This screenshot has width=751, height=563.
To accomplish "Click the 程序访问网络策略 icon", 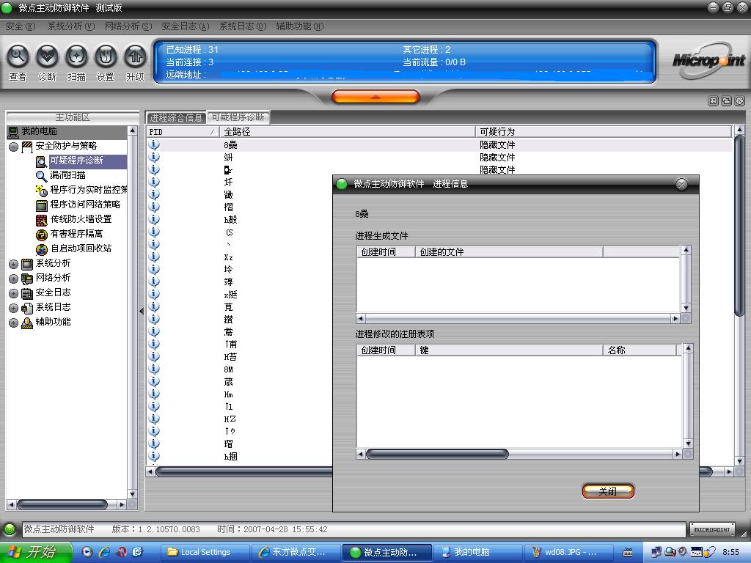I will pyautogui.click(x=42, y=205).
